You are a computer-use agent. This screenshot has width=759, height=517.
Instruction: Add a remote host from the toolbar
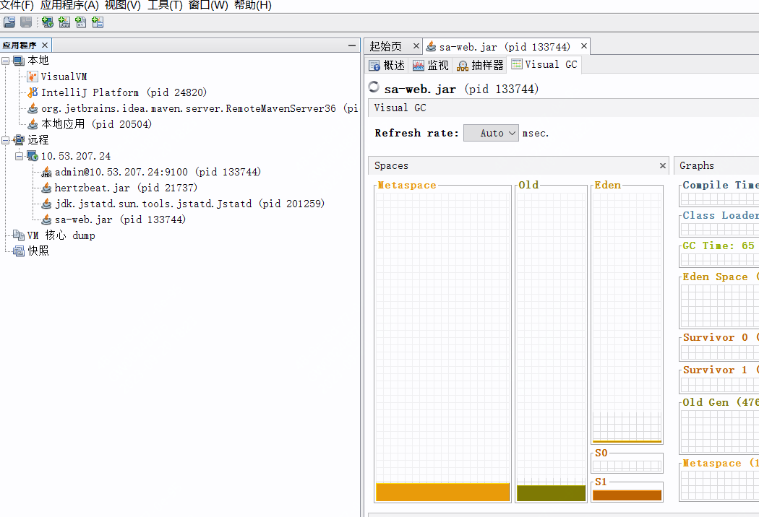(x=47, y=22)
